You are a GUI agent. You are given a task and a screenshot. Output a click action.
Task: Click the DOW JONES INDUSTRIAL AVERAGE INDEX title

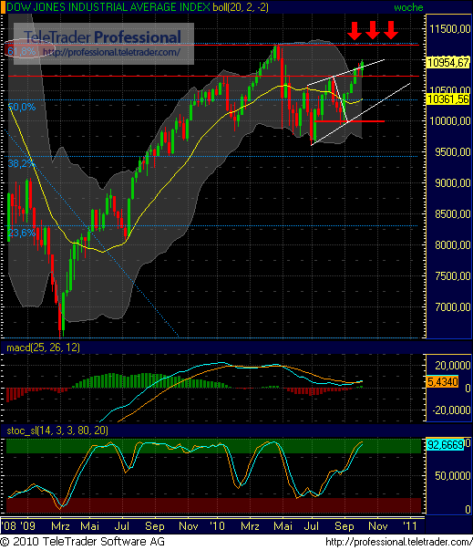(x=108, y=7)
